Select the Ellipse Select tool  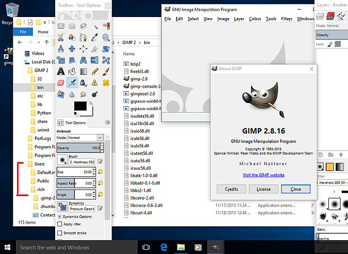click(x=72, y=26)
